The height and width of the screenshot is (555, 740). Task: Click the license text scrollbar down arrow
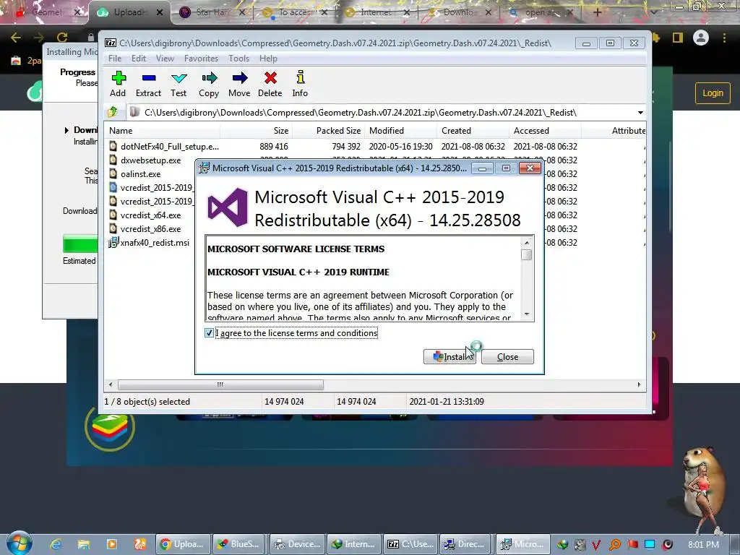[x=527, y=314]
